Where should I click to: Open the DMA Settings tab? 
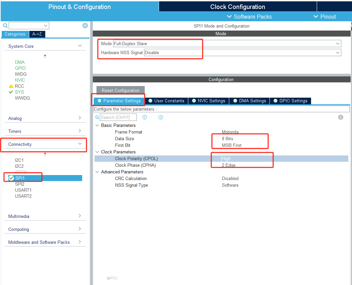point(250,101)
